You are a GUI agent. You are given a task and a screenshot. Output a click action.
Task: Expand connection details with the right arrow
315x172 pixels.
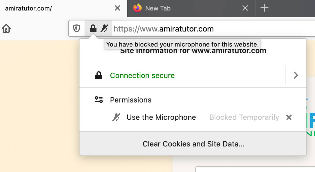[x=296, y=75]
